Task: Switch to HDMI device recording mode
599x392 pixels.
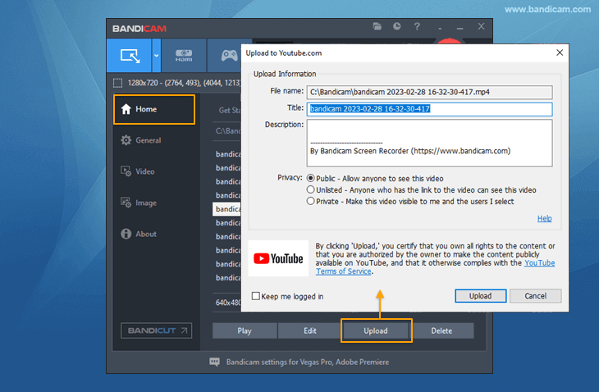Action: [184, 56]
